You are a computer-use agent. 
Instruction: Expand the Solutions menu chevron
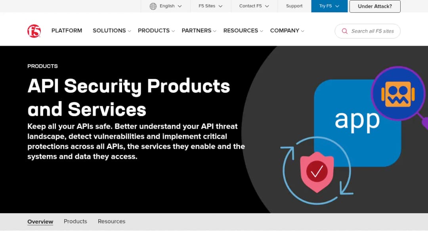pyautogui.click(x=129, y=31)
